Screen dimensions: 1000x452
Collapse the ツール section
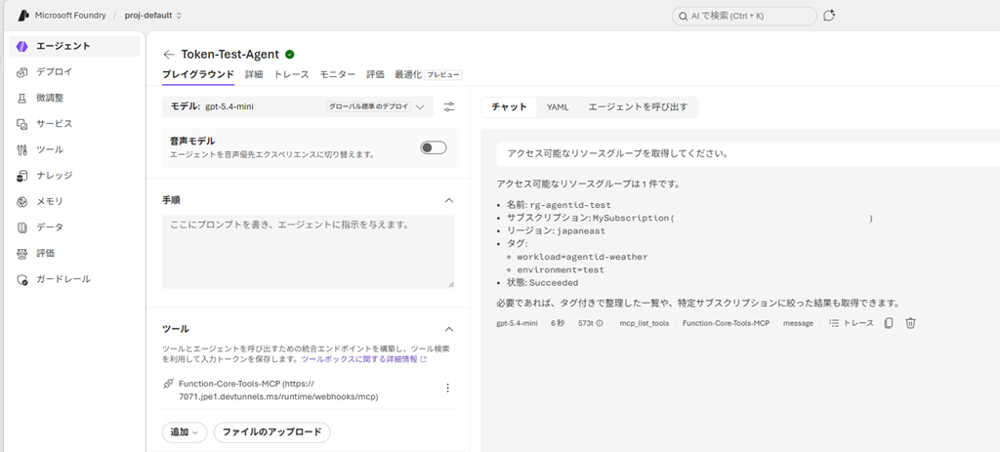[x=449, y=329]
